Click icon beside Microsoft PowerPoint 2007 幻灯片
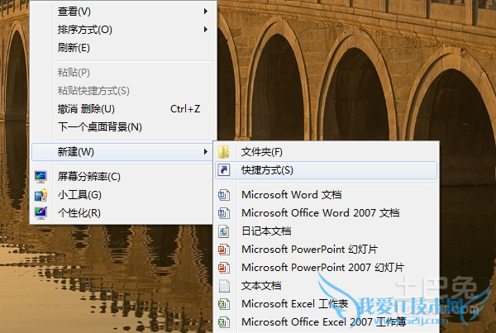This screenshot has height=333, width=496. tap(224, 268)
